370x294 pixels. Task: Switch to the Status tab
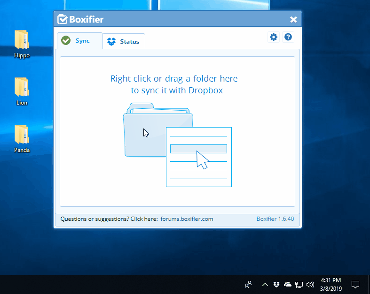(x=124, y=41)
